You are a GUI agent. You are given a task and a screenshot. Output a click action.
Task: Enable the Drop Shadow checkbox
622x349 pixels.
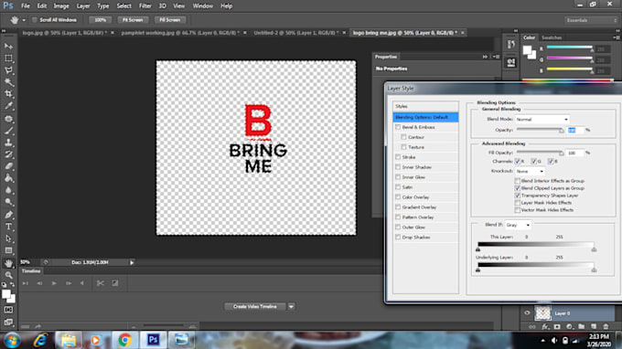(398, 237)
